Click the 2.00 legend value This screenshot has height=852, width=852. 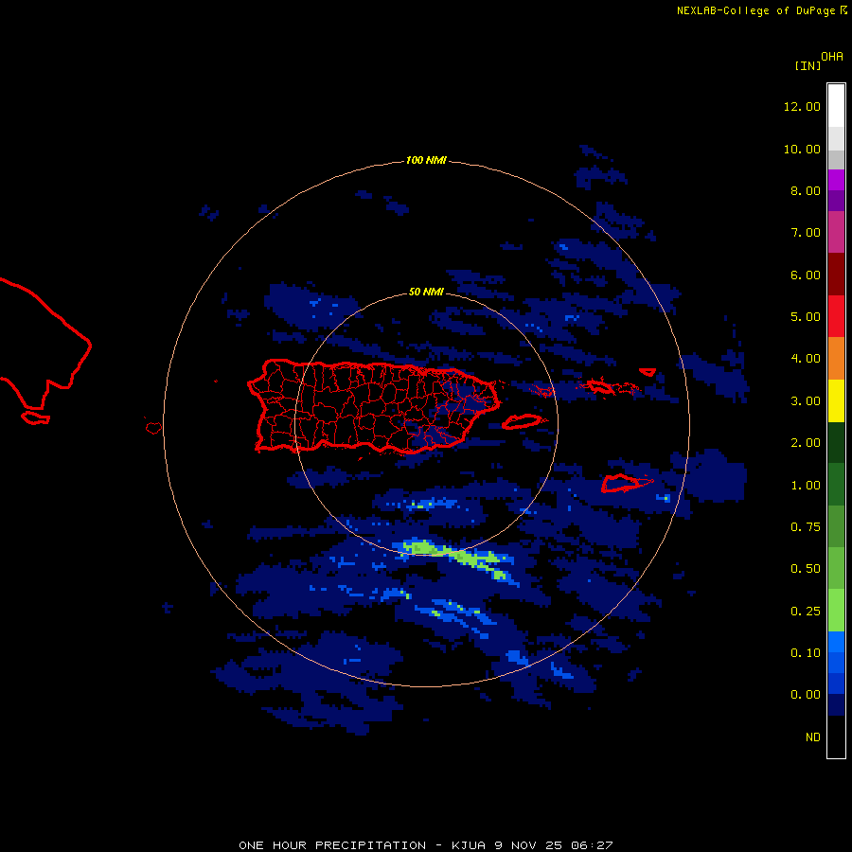806,443
